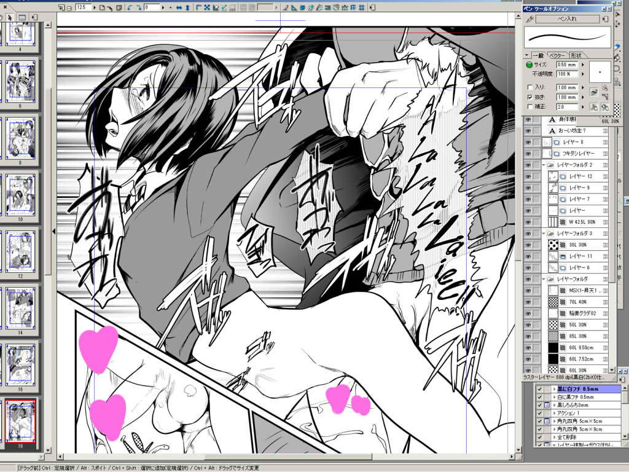Collapse レイヤーフォルダ 2 folder

coord(544,165)
